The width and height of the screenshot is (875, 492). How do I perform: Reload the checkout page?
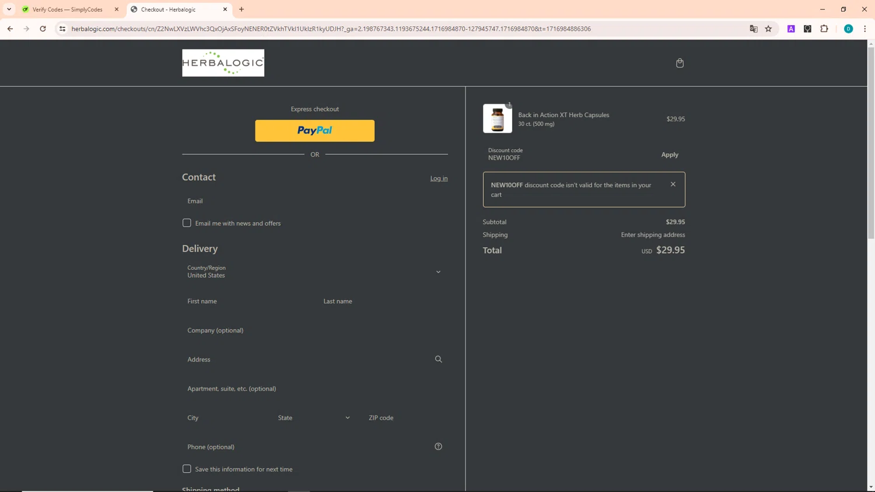coord(43,29)
